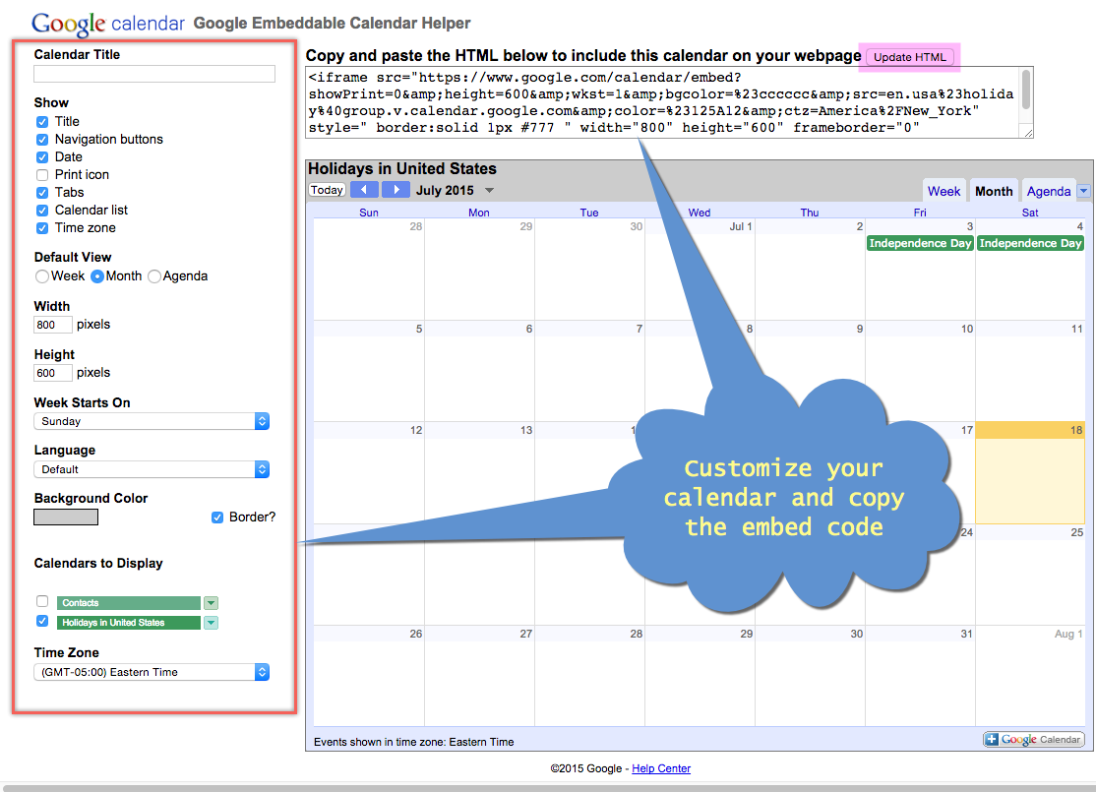
Task: Switch to the Week tab
Action: click(x=944, y=191)
